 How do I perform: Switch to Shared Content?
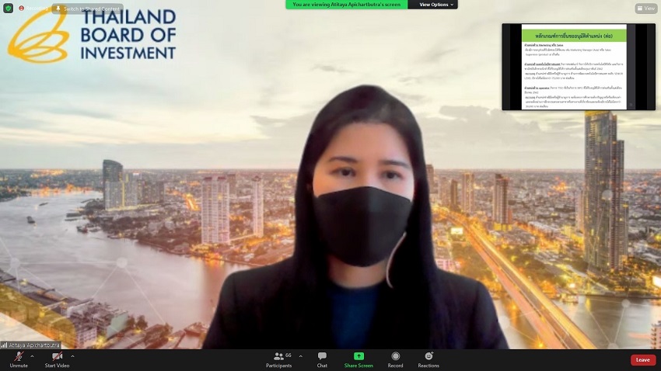[88, 9]
